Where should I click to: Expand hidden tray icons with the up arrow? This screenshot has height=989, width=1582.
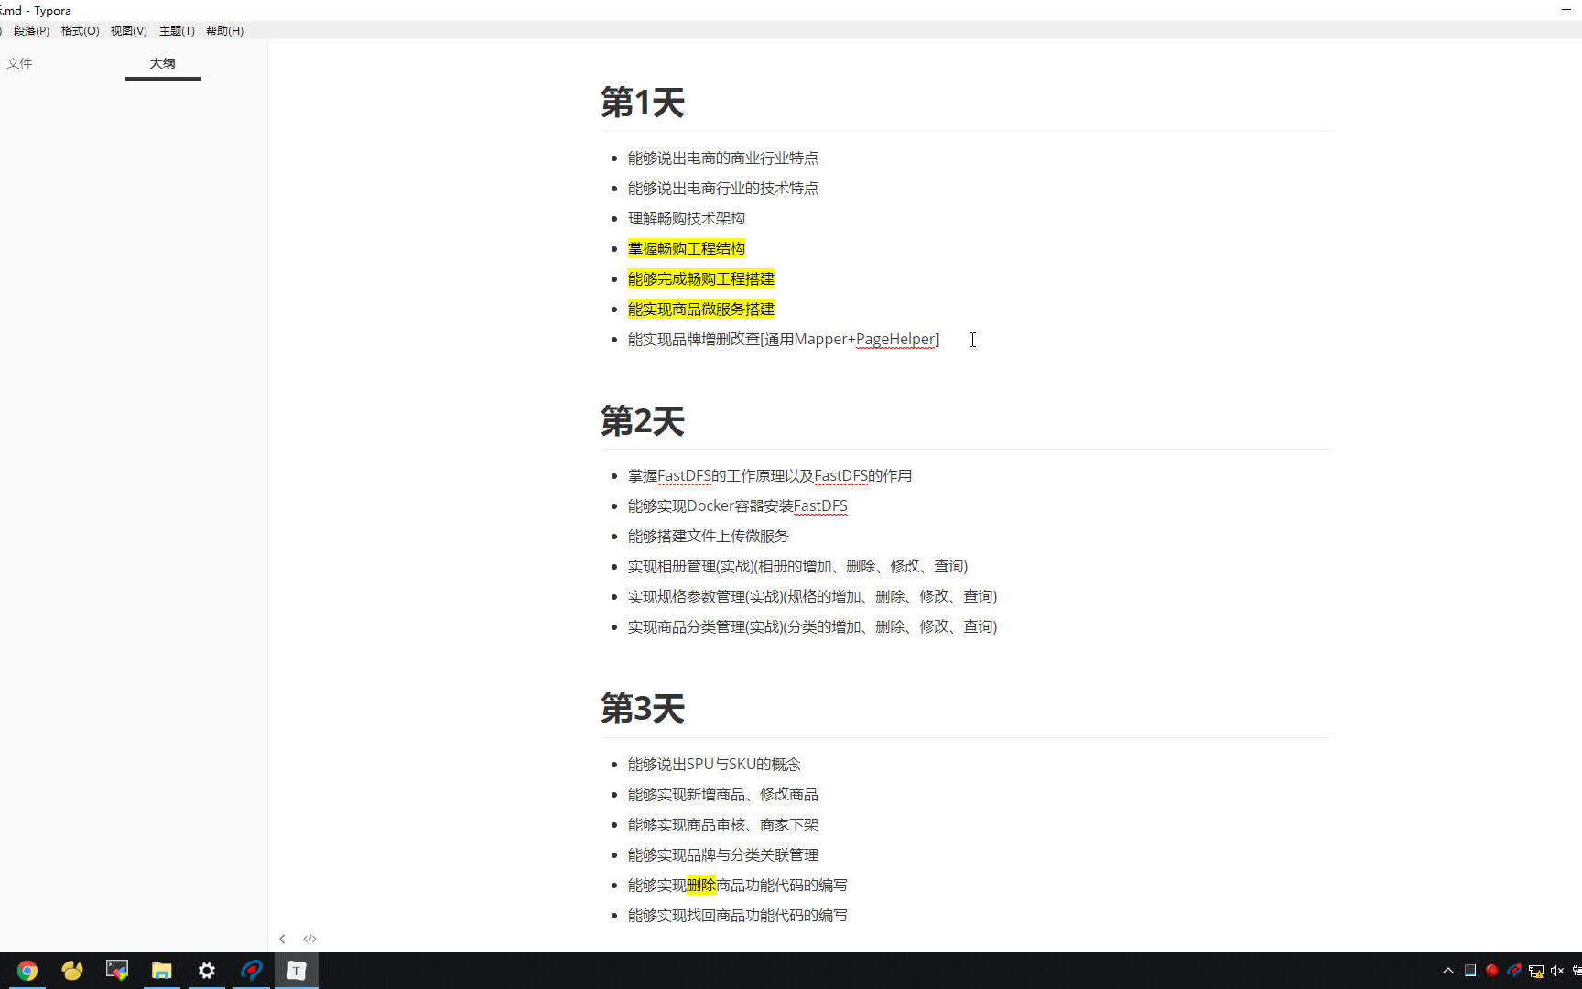[1448, 971]
